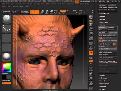This screenshot has width=121, height=91.
Task: Expand the Geometry HD section
Action: pyautogui.click(x=104, y=14)
